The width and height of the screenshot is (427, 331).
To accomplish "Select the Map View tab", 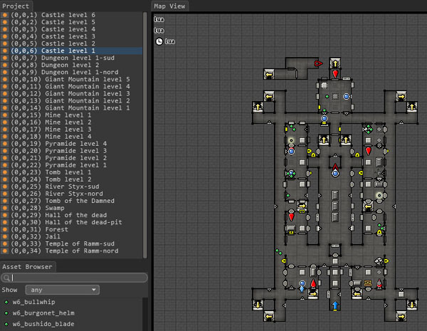I will (170, 6).
